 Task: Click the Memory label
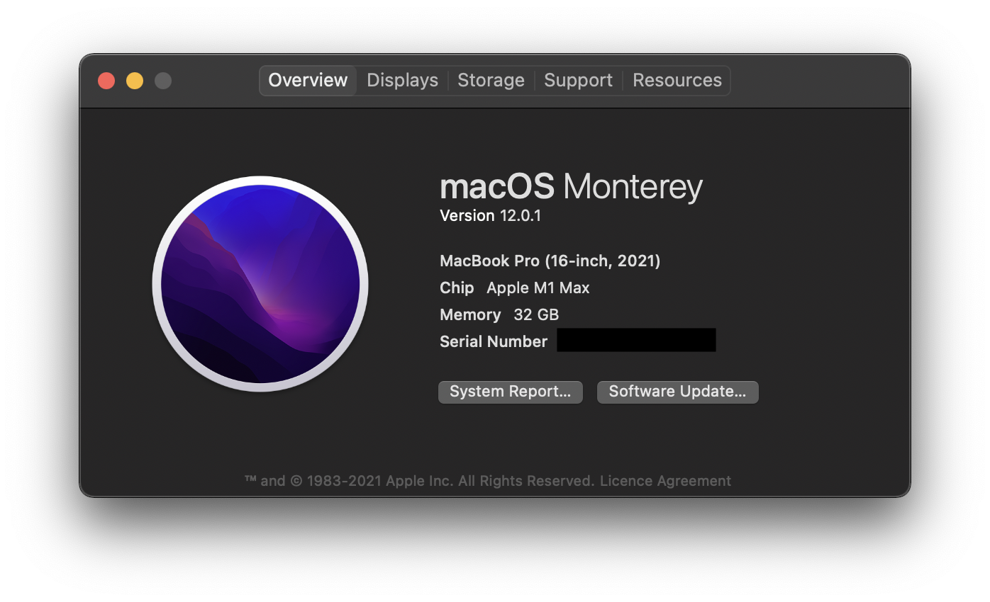[x=470, y=315]
